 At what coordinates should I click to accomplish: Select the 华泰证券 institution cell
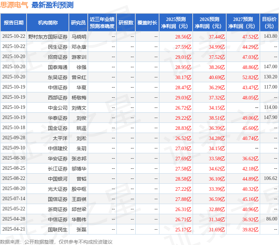(x=48, y=118)
